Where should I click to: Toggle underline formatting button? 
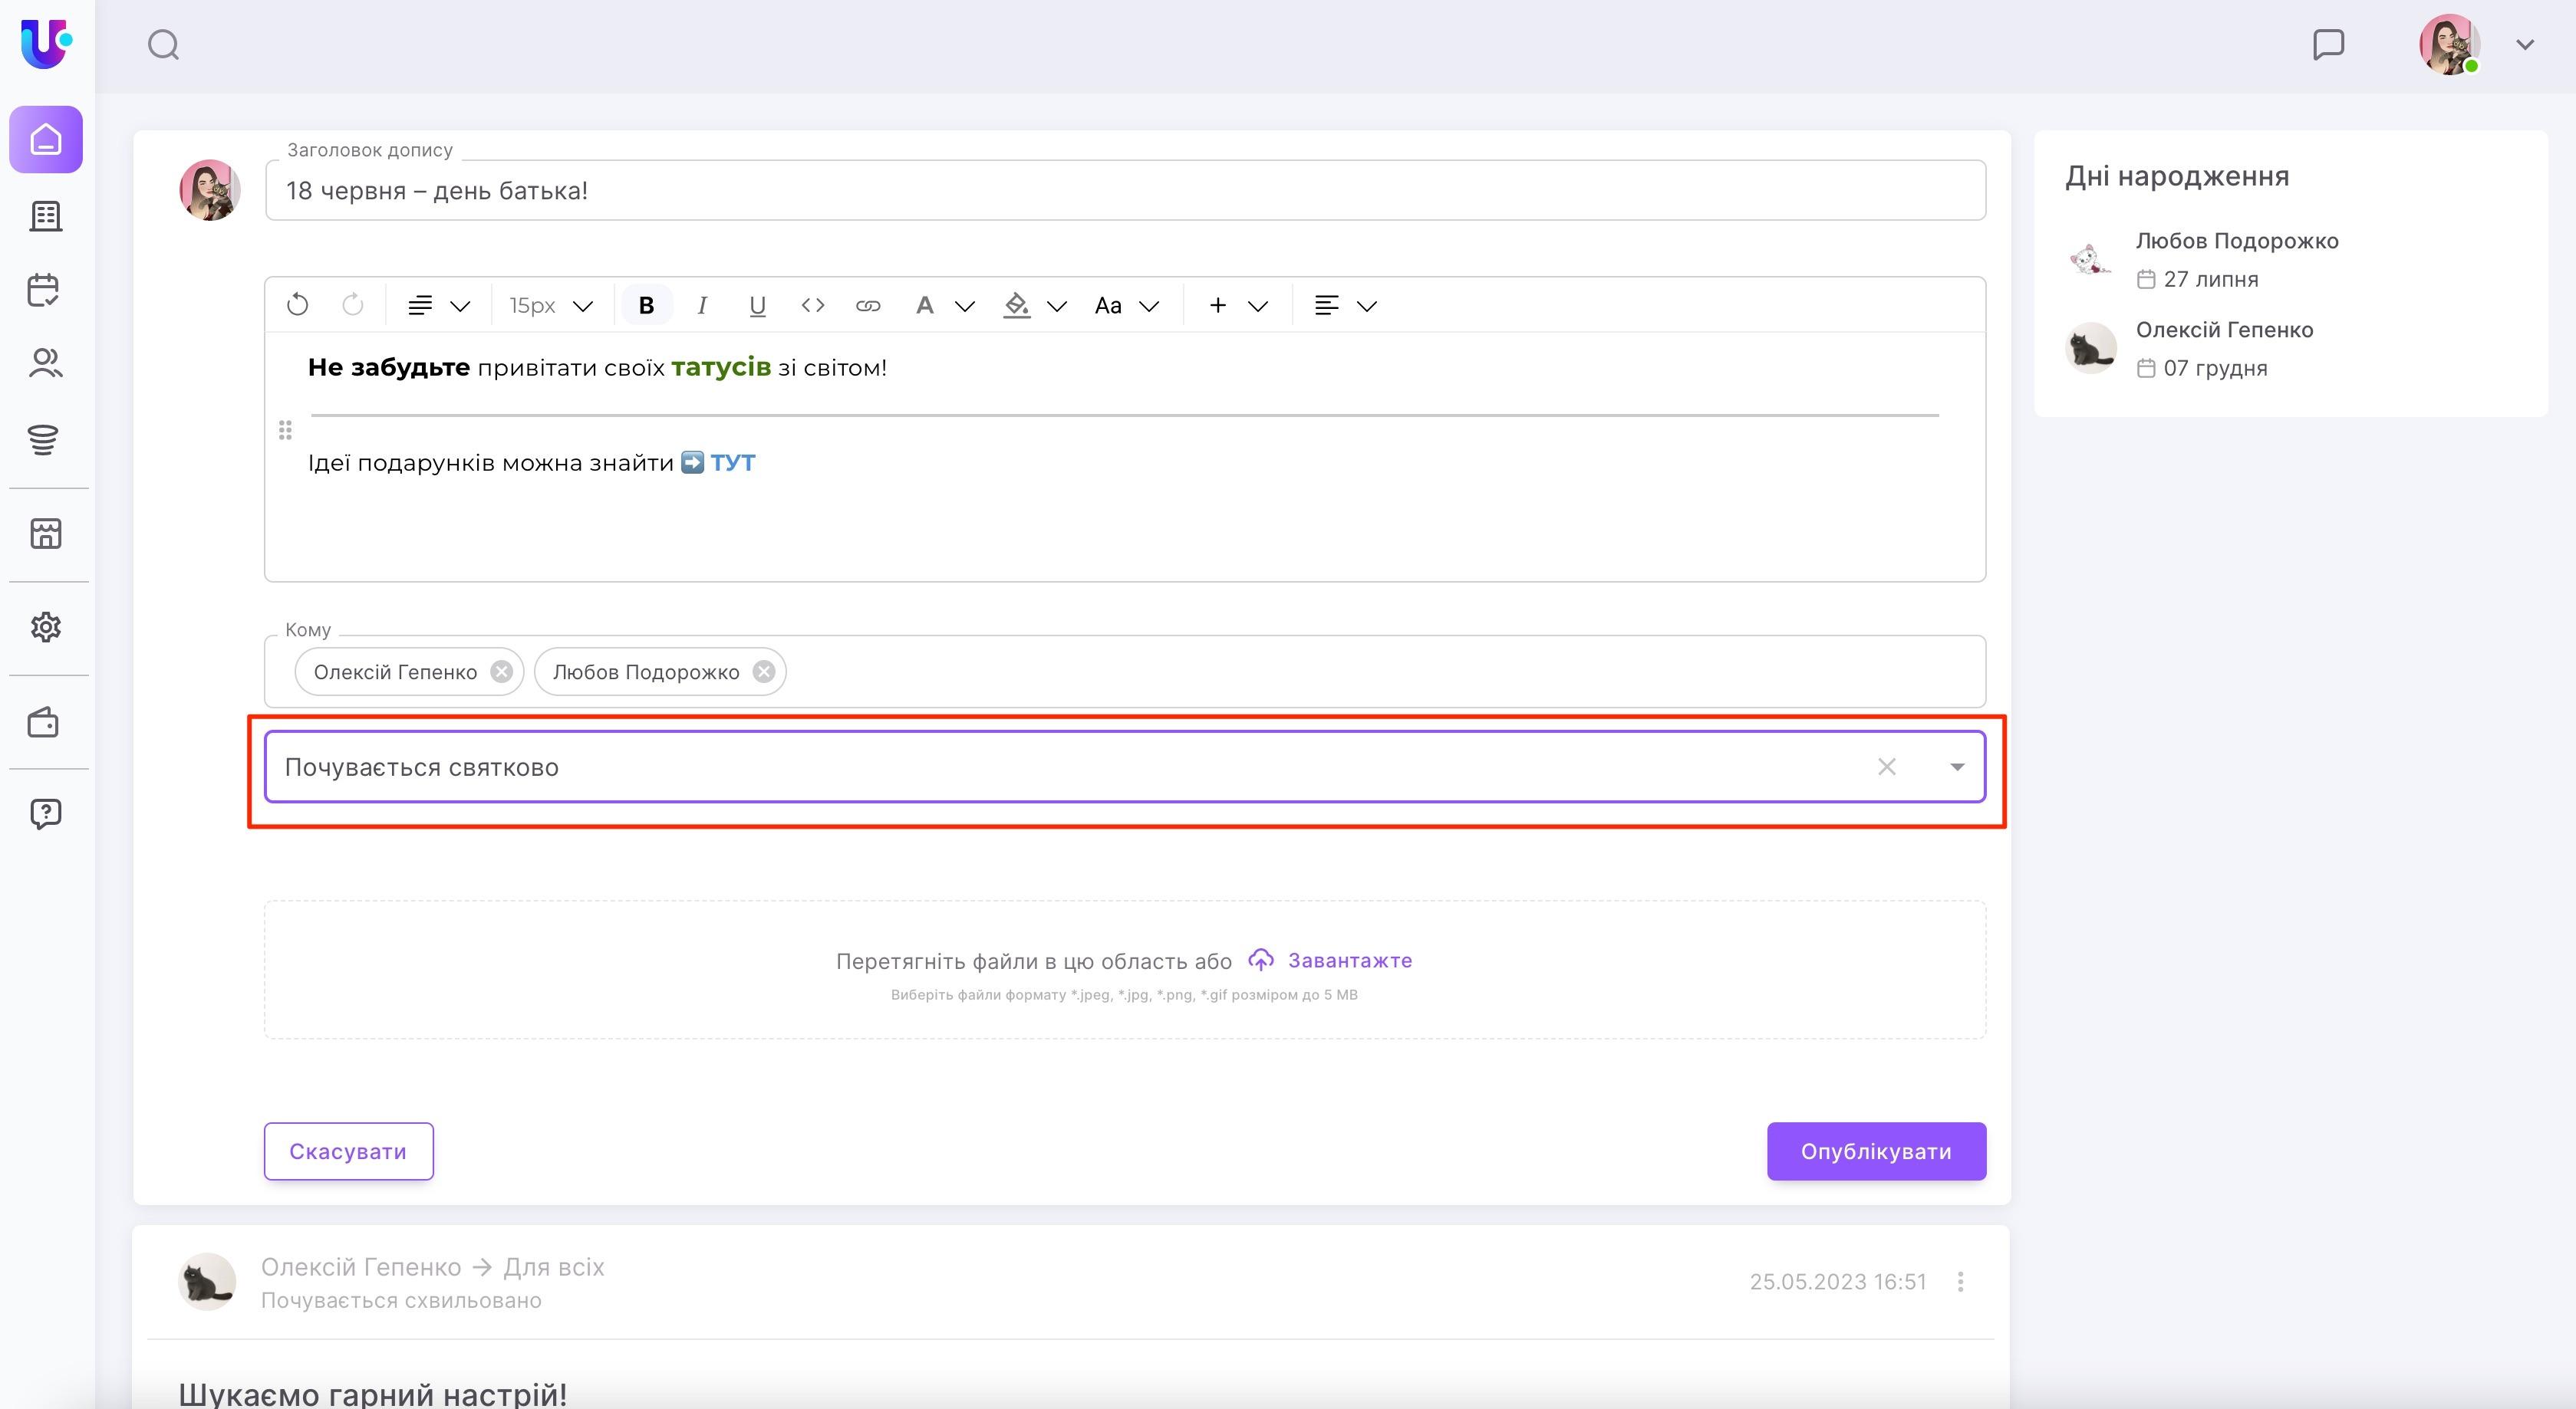[x=757, y=305]
